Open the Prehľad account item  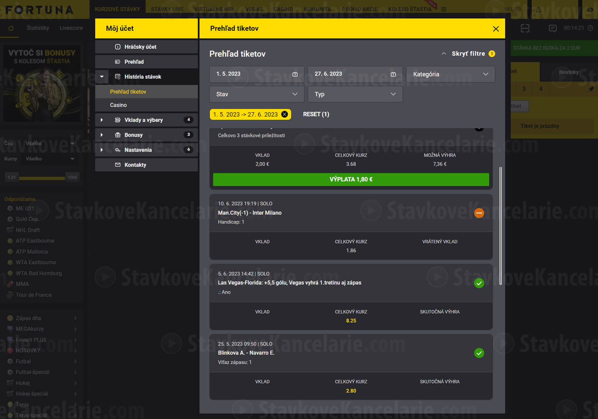146,62
